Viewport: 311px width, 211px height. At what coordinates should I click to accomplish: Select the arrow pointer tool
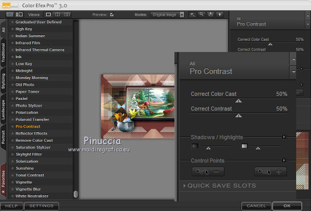click(192, 14)
